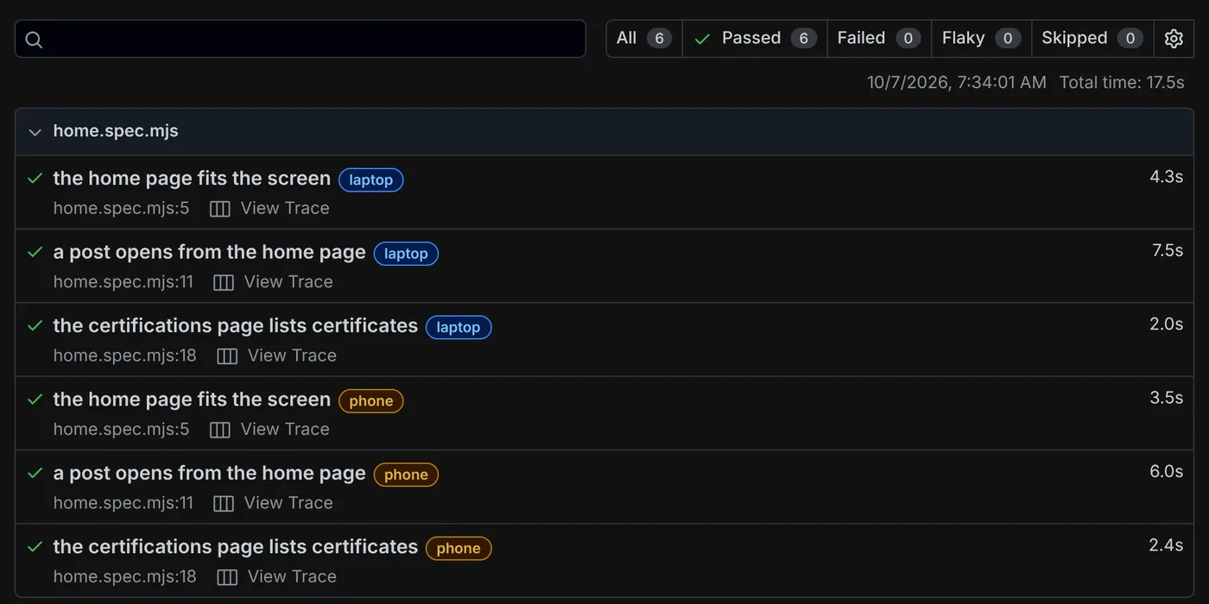Click View Trace for phone post opens test

[x=288, y=503]
